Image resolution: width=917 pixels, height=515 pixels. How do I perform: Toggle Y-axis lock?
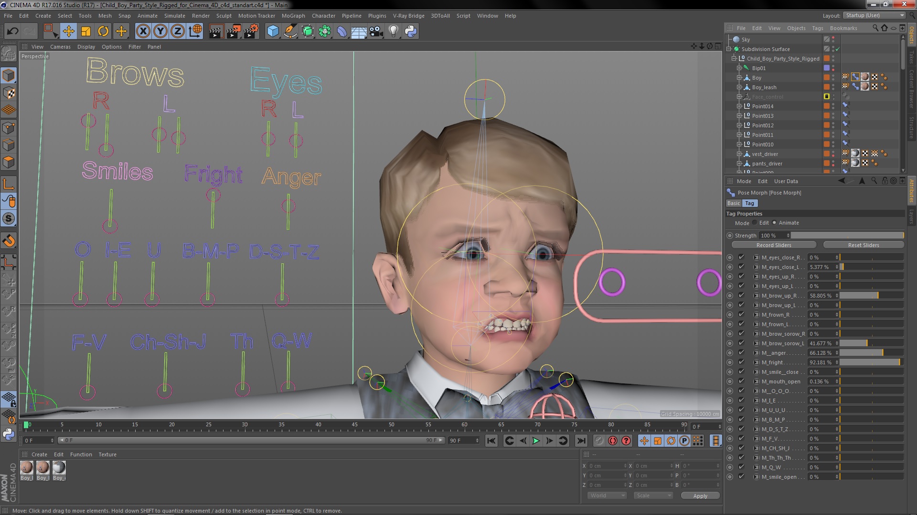pyautogui.click(x=160, y=31)
